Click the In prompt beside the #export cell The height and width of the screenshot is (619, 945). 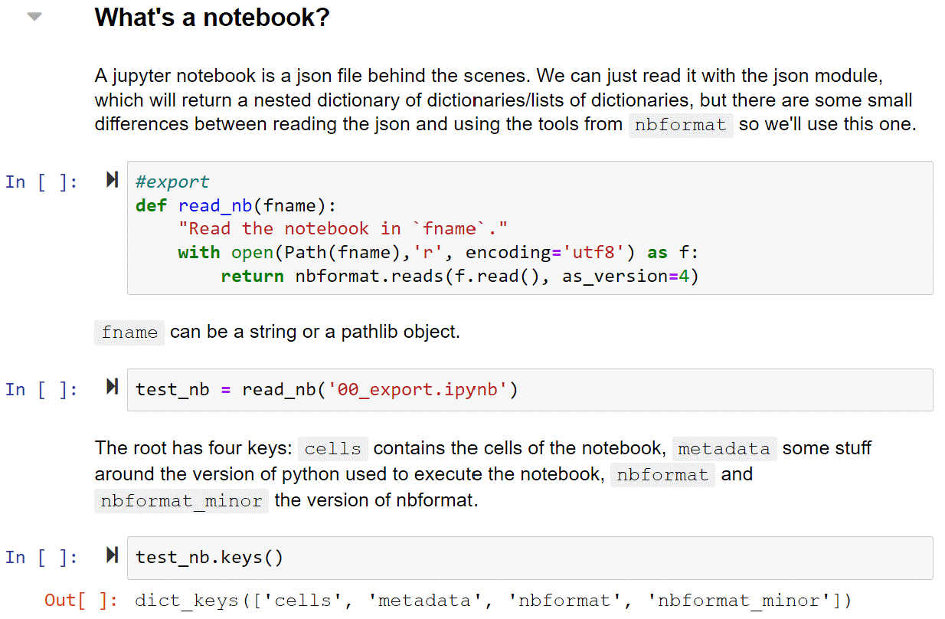tap(41, 182)
